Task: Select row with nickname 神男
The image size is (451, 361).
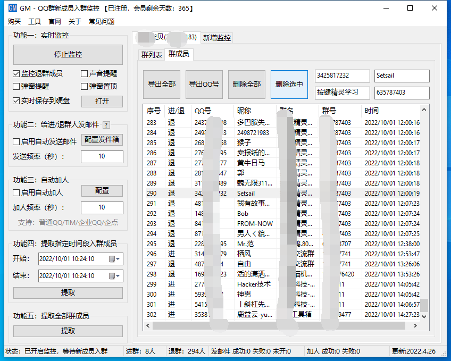Action: click(x=282, y=295)
